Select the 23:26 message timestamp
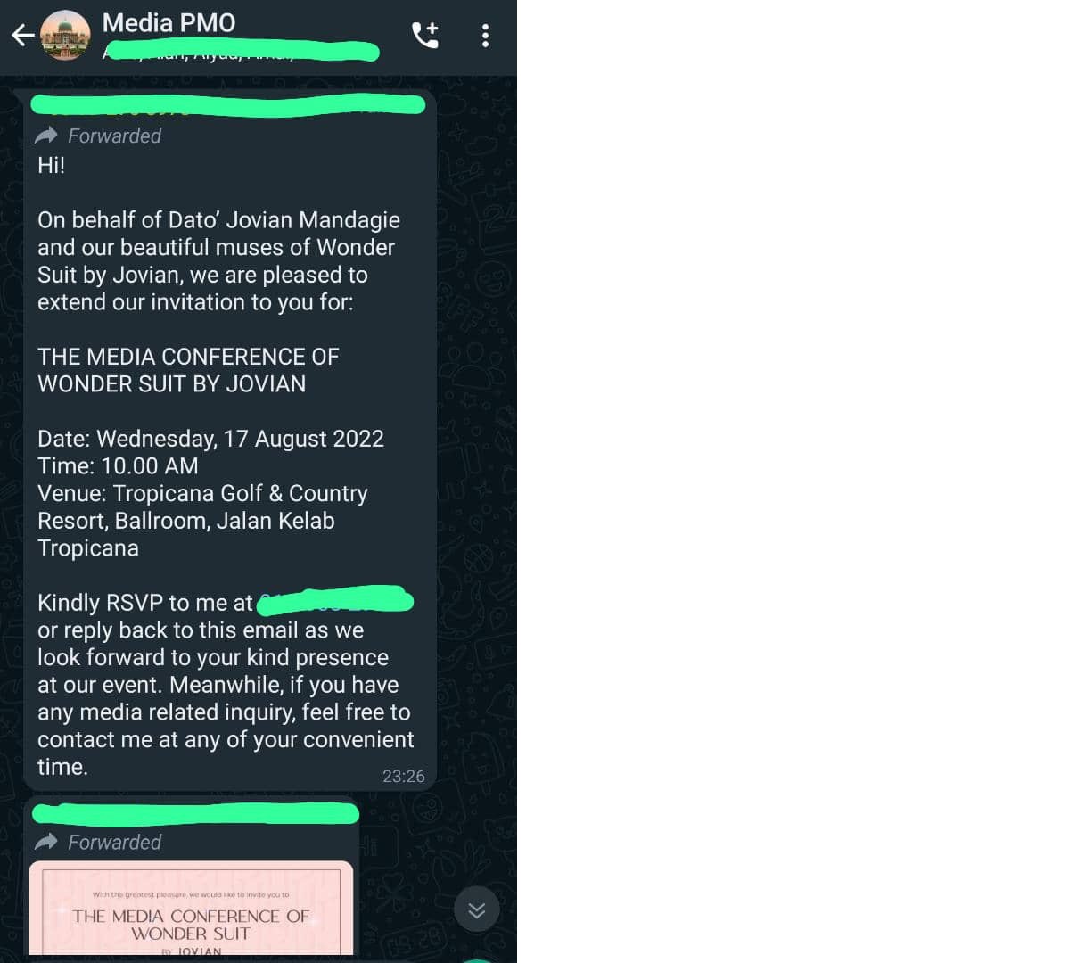The width and height of the screenshot is (1085, 963). pos(403,777)
